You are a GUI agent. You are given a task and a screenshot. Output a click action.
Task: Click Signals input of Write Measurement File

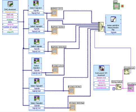[x=113, y=32]
